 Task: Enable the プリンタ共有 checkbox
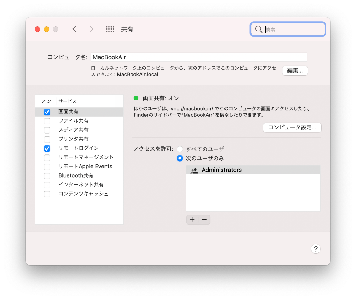pos(47,139)
